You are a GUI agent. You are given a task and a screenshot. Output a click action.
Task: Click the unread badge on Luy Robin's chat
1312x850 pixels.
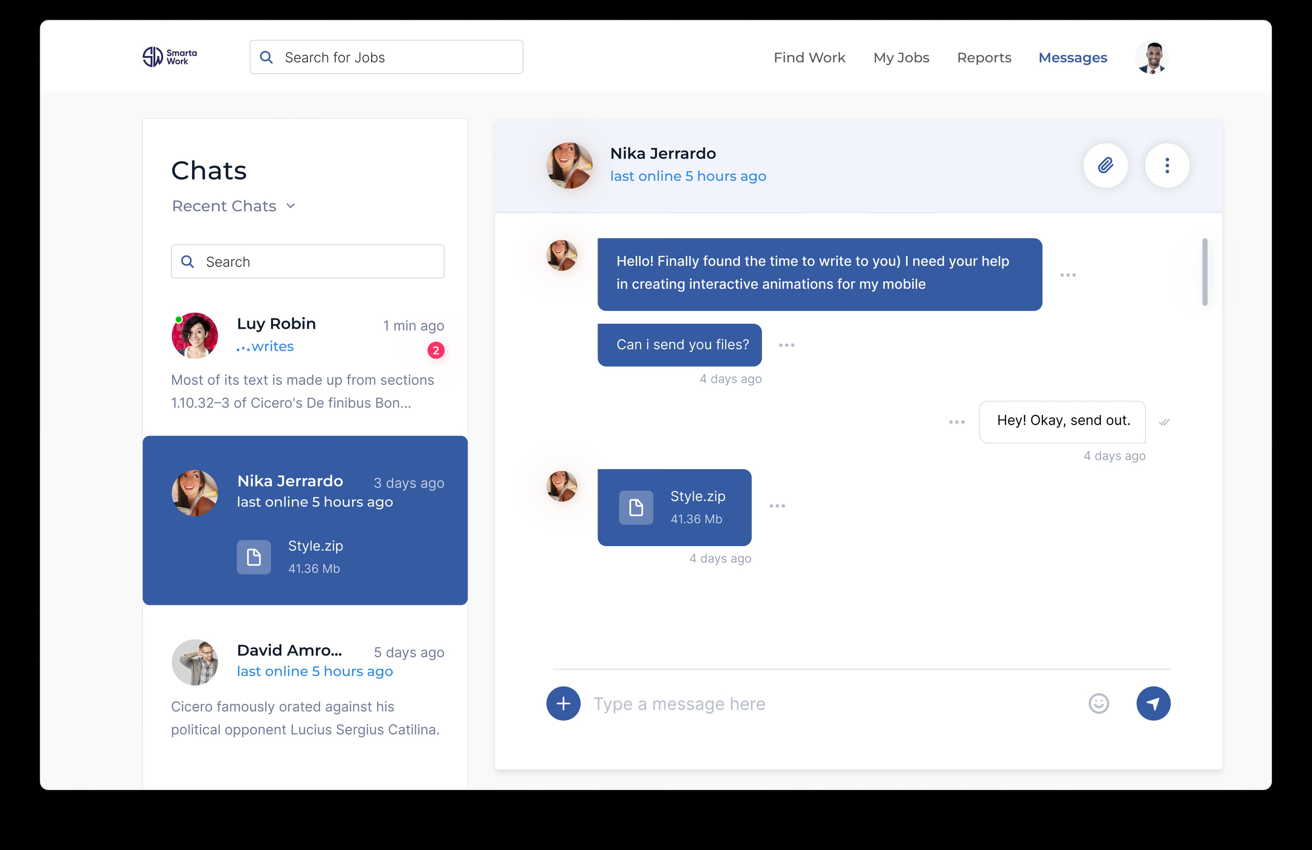tap(436, 350)
